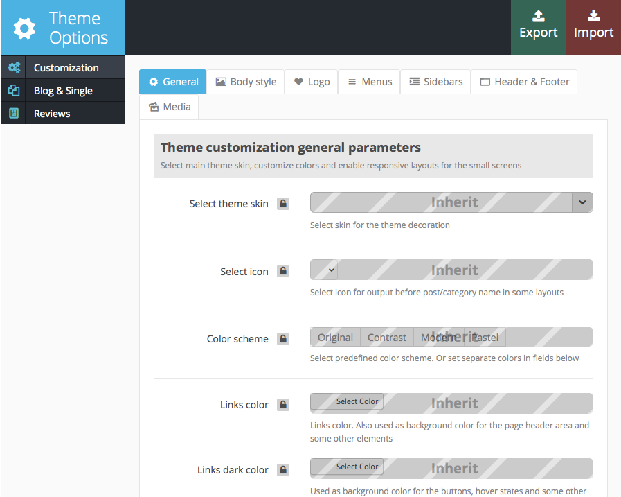621x497 pixels.
Task: Switch to the Body style tab
Action: 246,82
